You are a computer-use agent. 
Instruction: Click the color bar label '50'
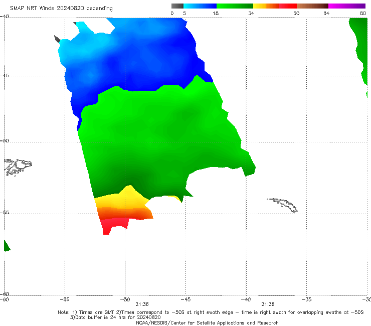pyautogui.click(x=296, y=14)
